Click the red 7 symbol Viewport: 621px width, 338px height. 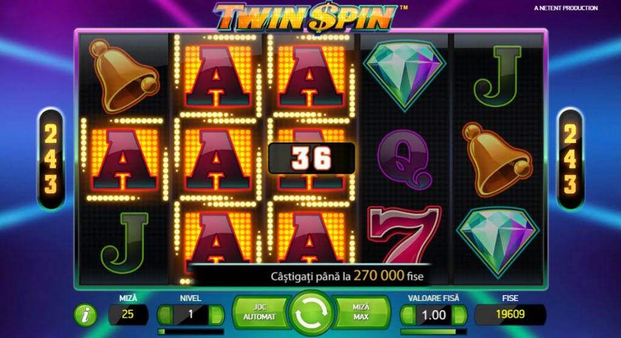[x=403, y=234]
